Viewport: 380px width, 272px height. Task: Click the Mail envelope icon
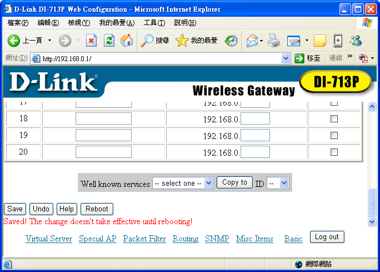tap(252, 41)
